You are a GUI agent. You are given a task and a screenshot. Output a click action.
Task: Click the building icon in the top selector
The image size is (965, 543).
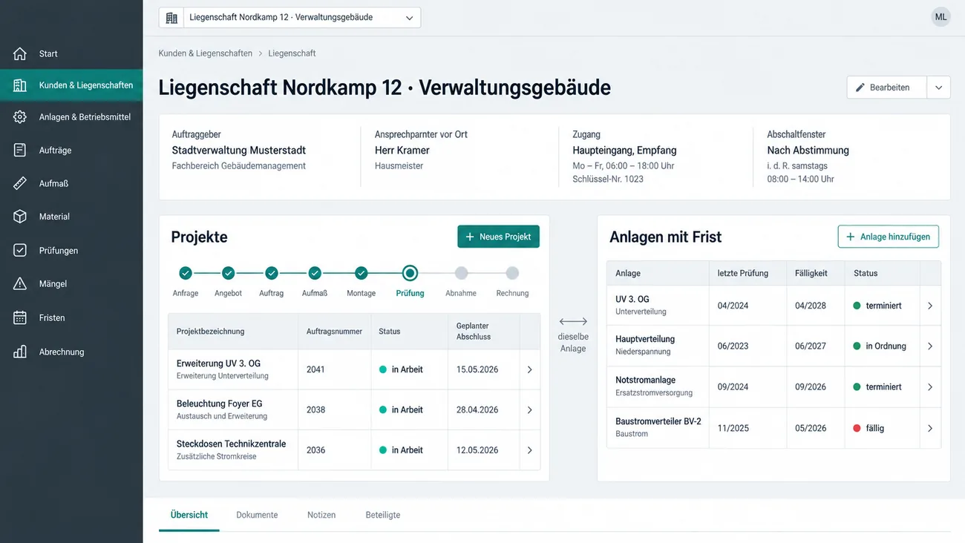pos(171,18)
